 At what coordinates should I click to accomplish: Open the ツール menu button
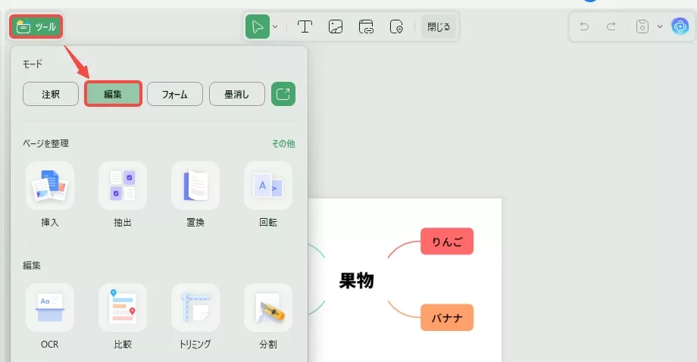[x=36, y=27]
